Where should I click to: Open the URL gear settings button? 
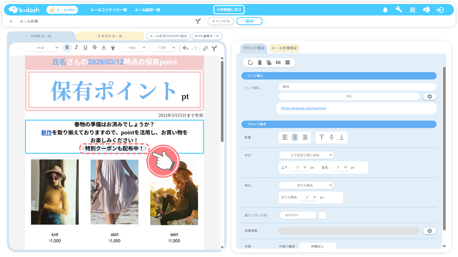(x=429, y=96)
